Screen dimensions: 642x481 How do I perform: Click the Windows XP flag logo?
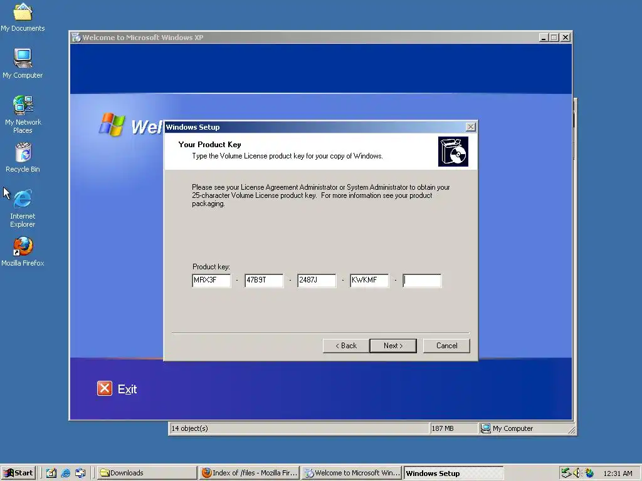[112, 125]
